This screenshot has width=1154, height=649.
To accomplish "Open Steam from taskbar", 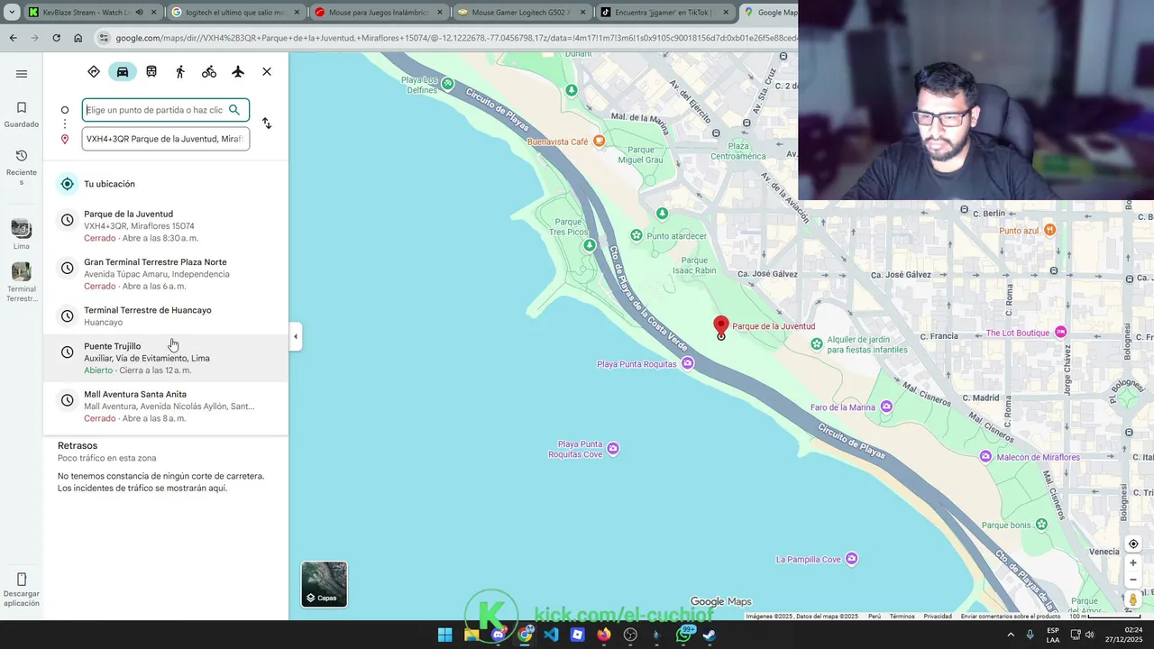I will coord(710,635).
